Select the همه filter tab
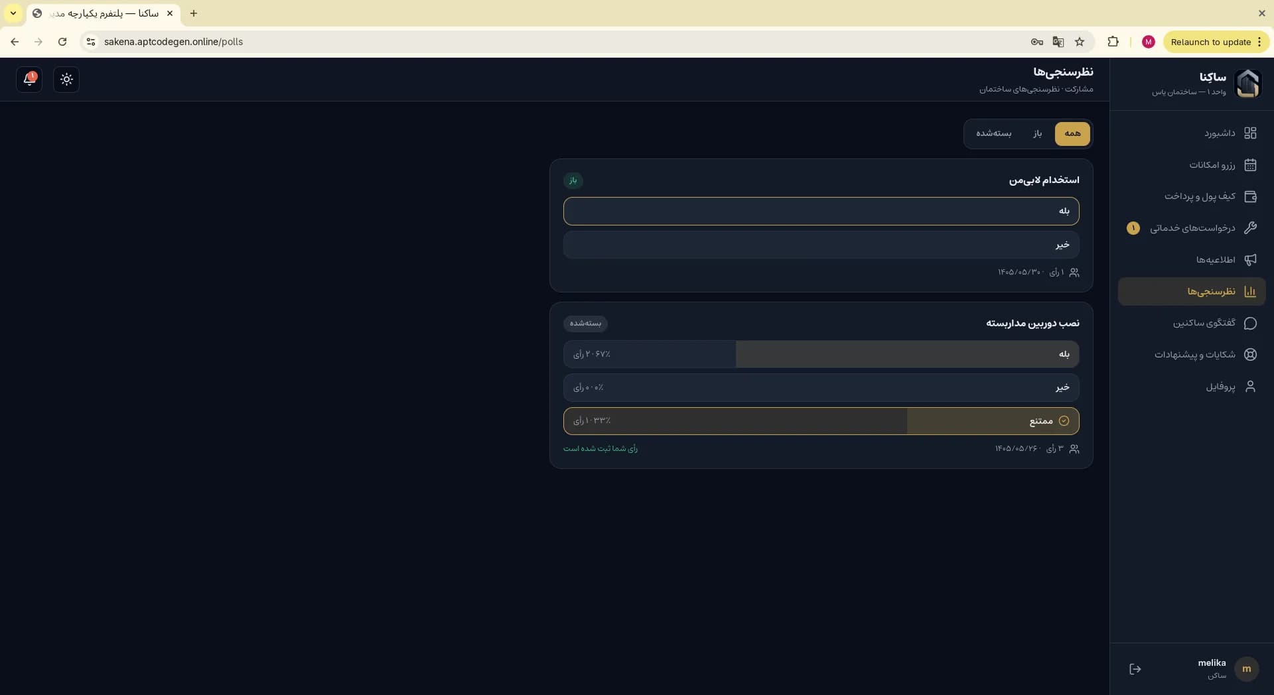Image resolution: width=1274 pixels, height=695 pixels. tap(1072, 133)
